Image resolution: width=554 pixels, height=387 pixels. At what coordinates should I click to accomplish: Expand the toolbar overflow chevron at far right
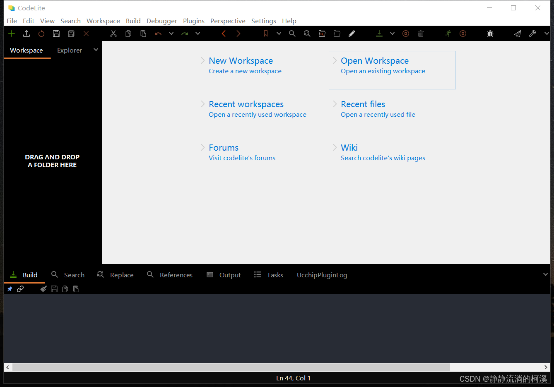[x=547, y=34]
